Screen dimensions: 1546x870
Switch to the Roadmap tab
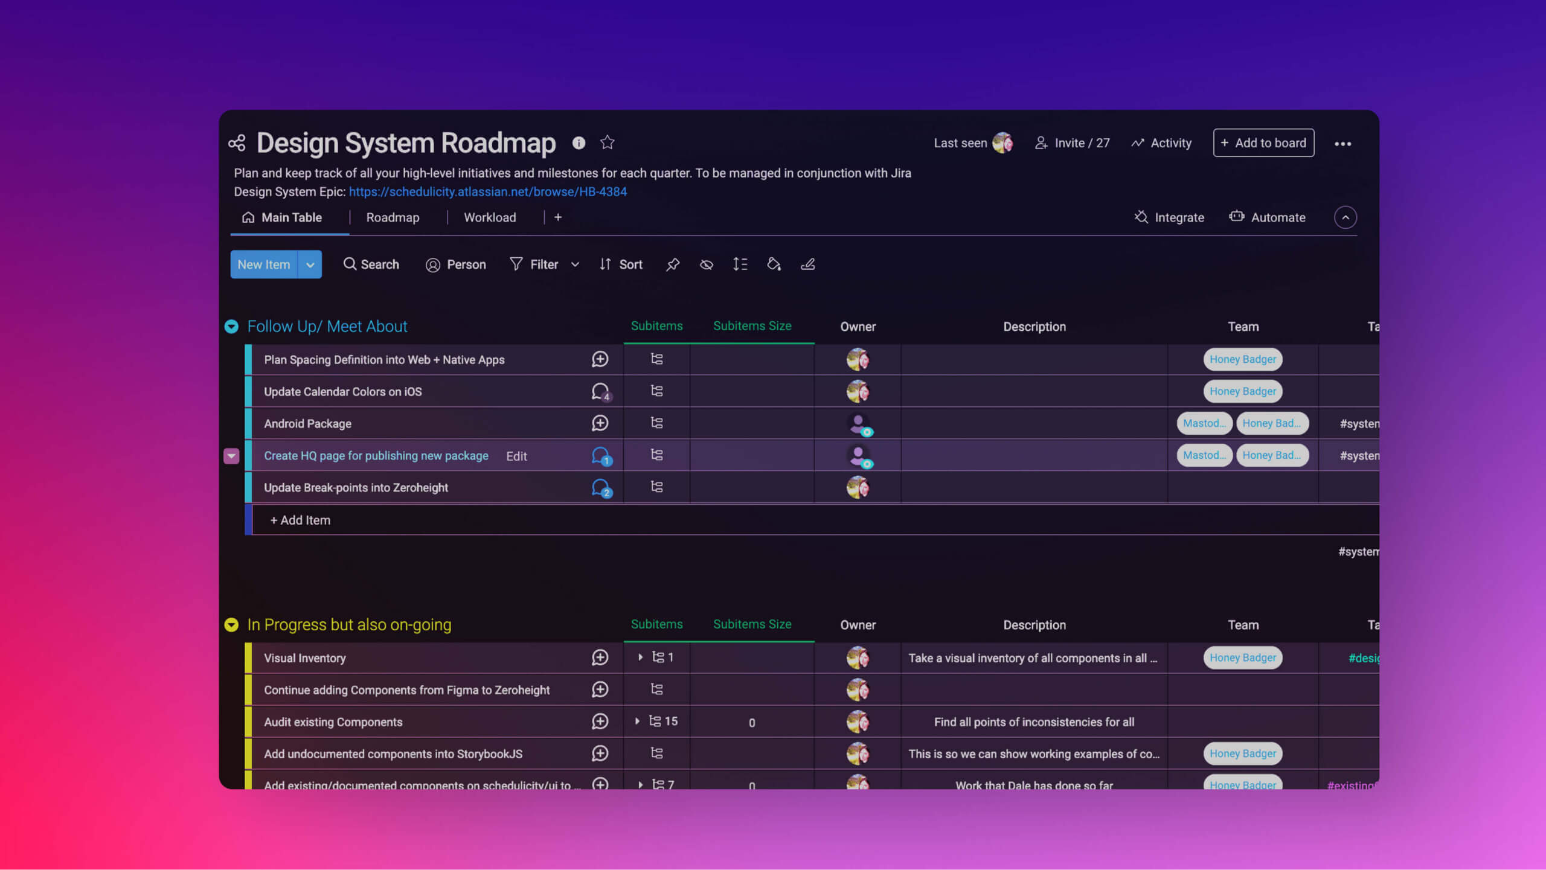pos(393,217)
